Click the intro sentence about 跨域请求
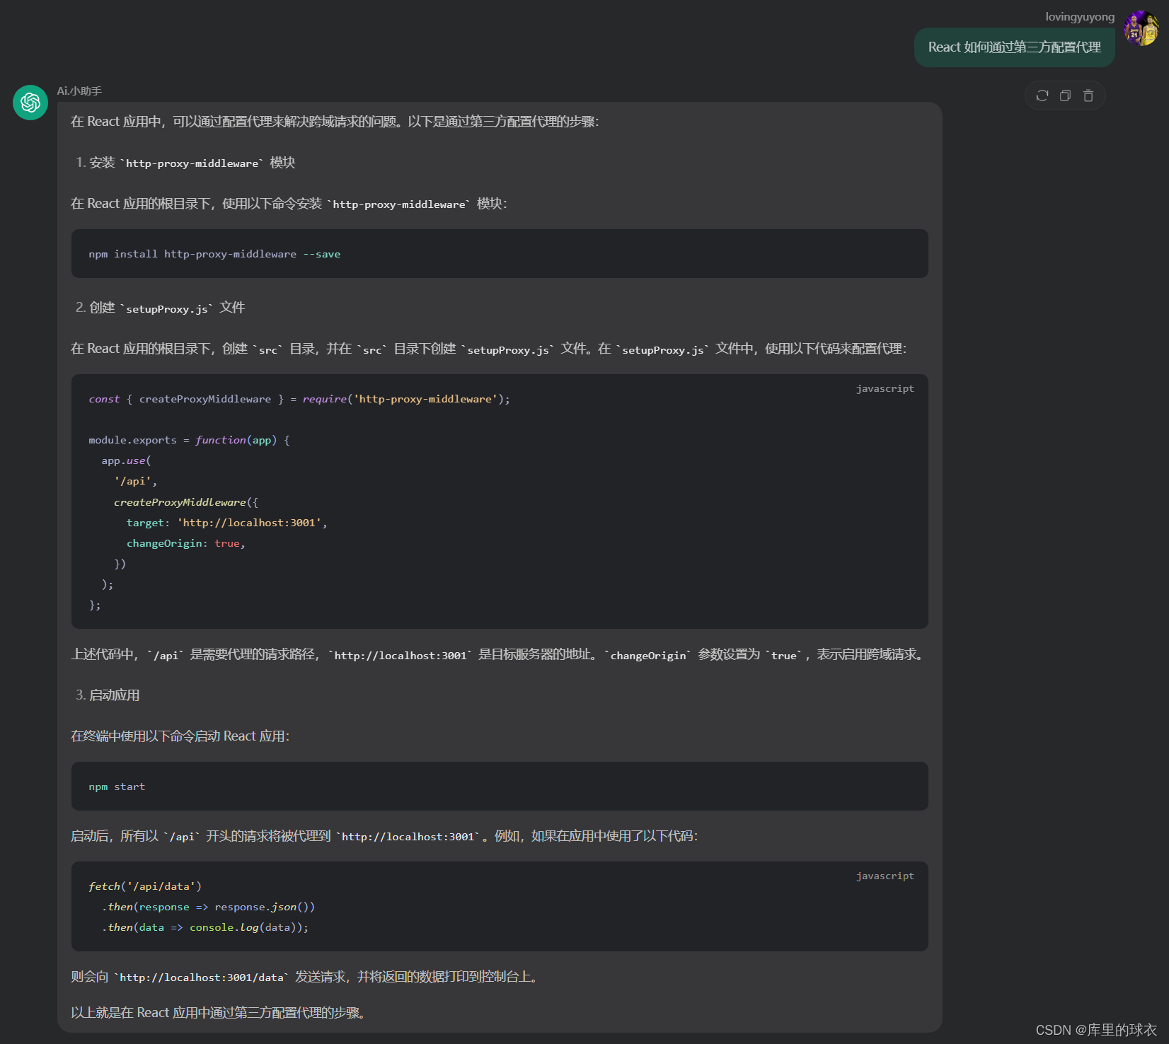1169x1044 pixels. click(x=335, y=122)
